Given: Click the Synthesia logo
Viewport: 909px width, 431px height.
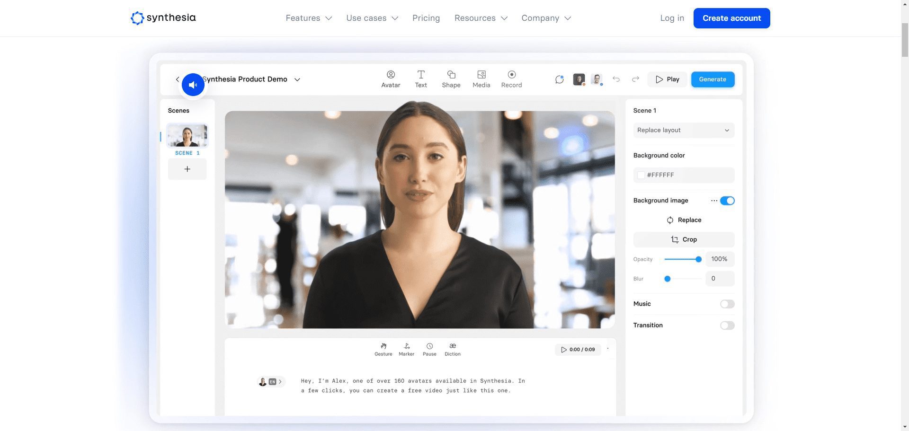Looking at the screenshot, I should pyautogui.click(x=163, y=18).
